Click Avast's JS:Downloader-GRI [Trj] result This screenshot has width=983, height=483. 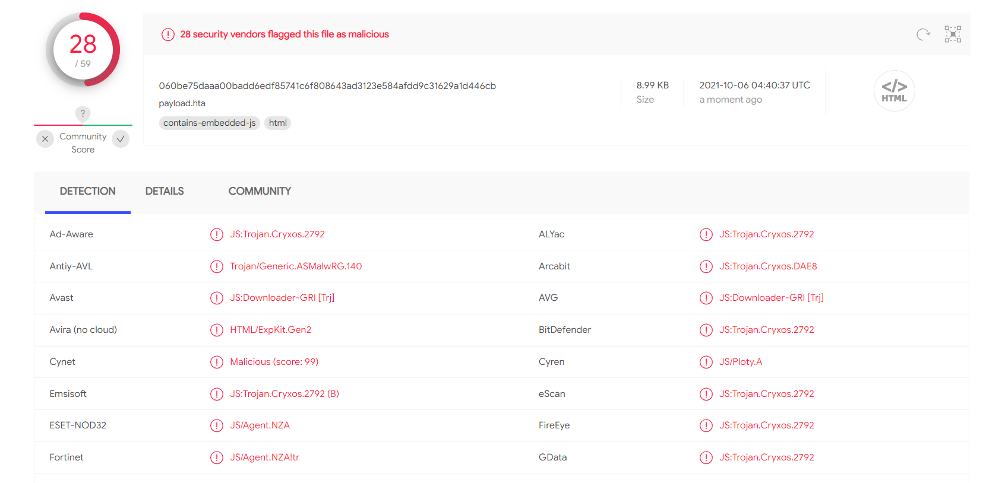pyautogui.click(x=282, y=298)
